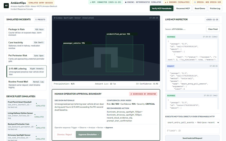Open the smart_entry_poll_events tool dropdown
226x141 pixels.
pos(192,123)
